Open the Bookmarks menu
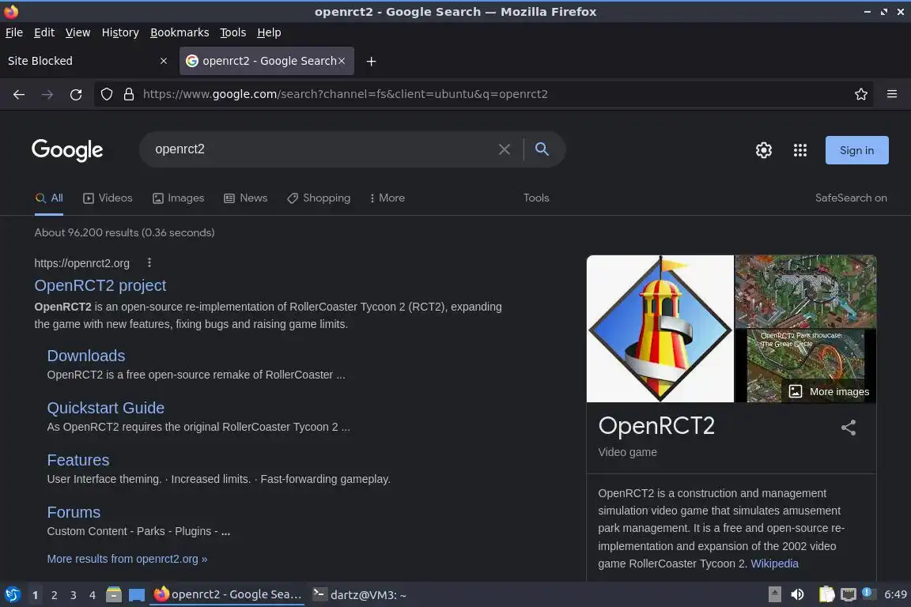Screen dimensions: 911x607 [180, 32]
